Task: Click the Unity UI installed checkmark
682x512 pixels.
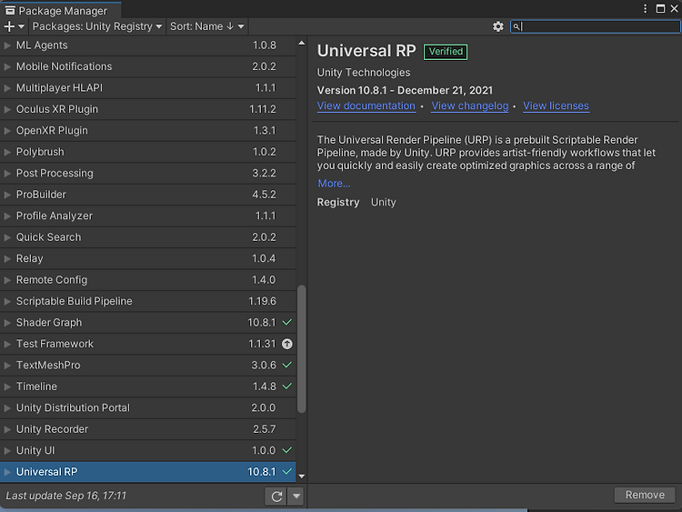Action: (287, 450)
